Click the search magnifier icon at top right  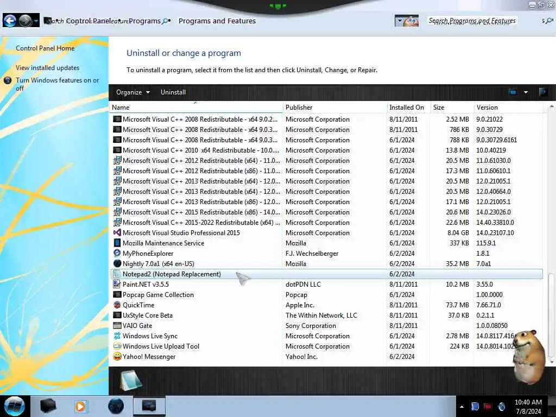[x=549, y=21]
